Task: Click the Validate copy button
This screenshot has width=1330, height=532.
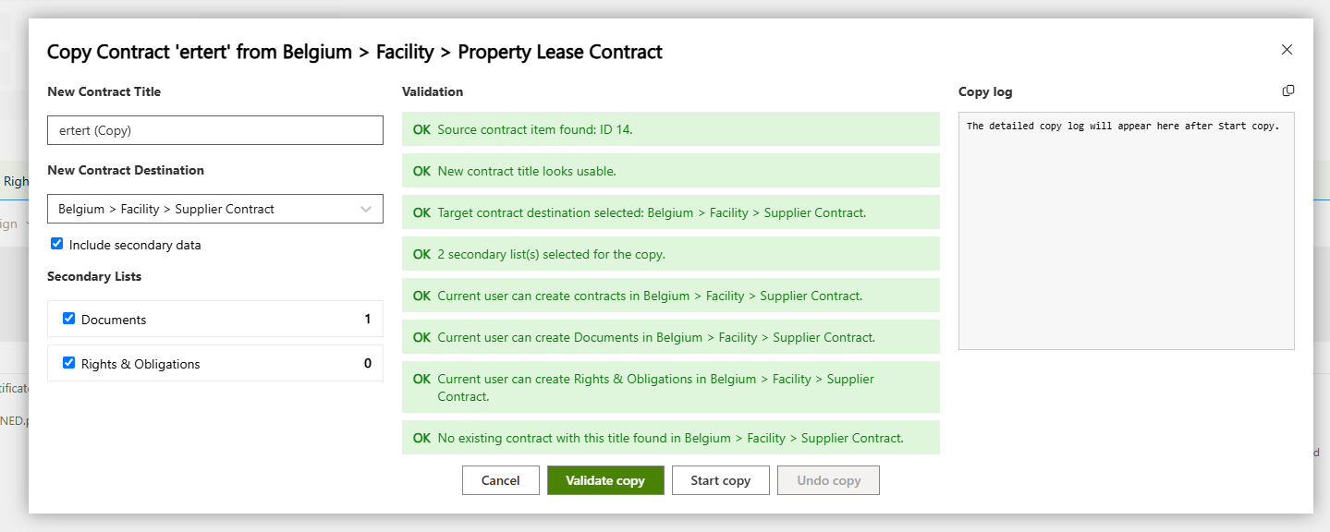Action: click(x=605, y=480)
